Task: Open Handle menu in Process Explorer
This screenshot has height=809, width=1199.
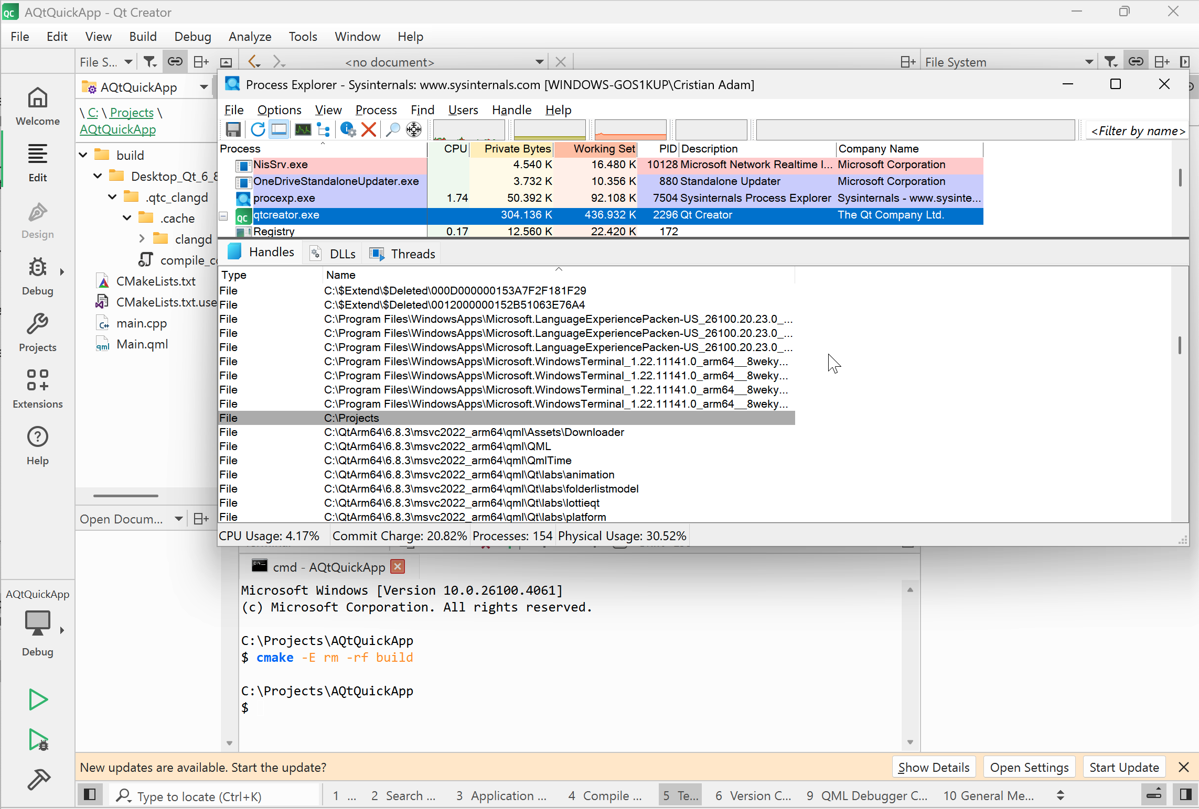Action: coord(511,110)
